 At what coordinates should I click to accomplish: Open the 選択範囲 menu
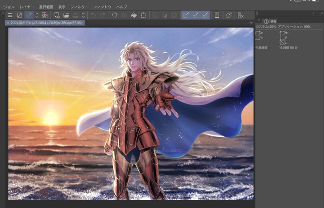(x=46, y=7)
